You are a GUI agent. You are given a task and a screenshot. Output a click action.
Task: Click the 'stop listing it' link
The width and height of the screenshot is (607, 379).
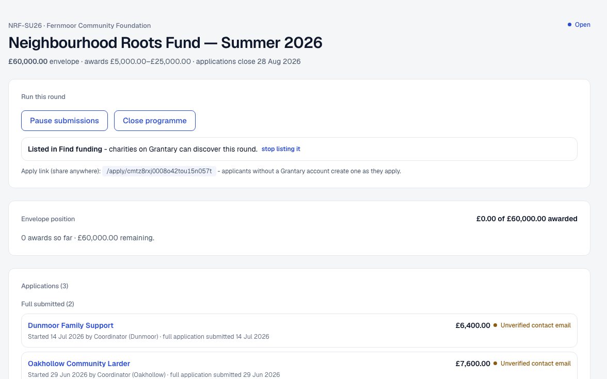pos(281,149)
